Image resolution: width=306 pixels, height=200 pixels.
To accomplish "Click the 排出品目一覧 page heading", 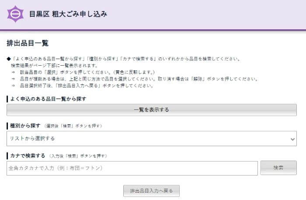I will pyautogui.click(x=28, y=43).
